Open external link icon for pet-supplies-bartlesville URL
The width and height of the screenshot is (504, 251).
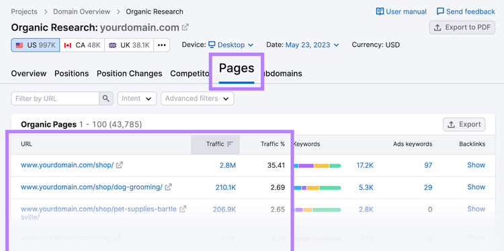[x=183, y=209]
